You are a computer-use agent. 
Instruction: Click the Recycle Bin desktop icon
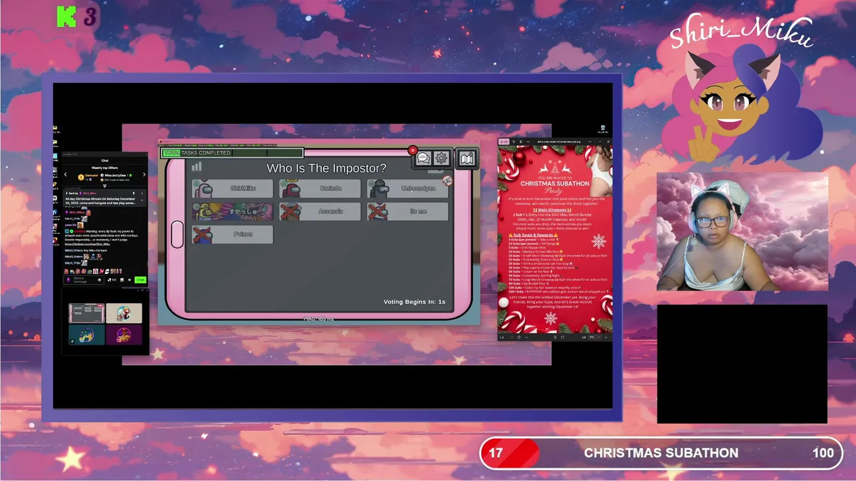pos(603,129)
